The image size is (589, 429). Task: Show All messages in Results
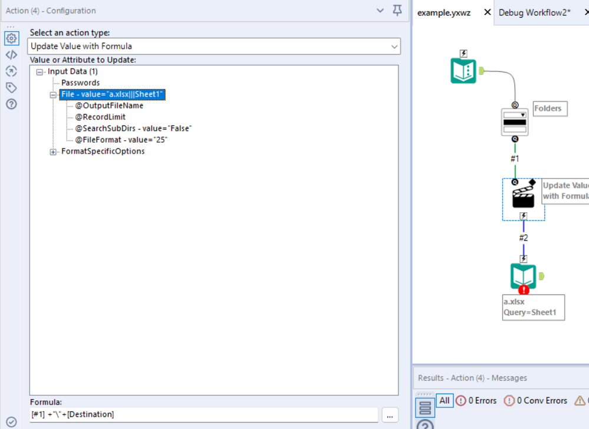point(445,401)
